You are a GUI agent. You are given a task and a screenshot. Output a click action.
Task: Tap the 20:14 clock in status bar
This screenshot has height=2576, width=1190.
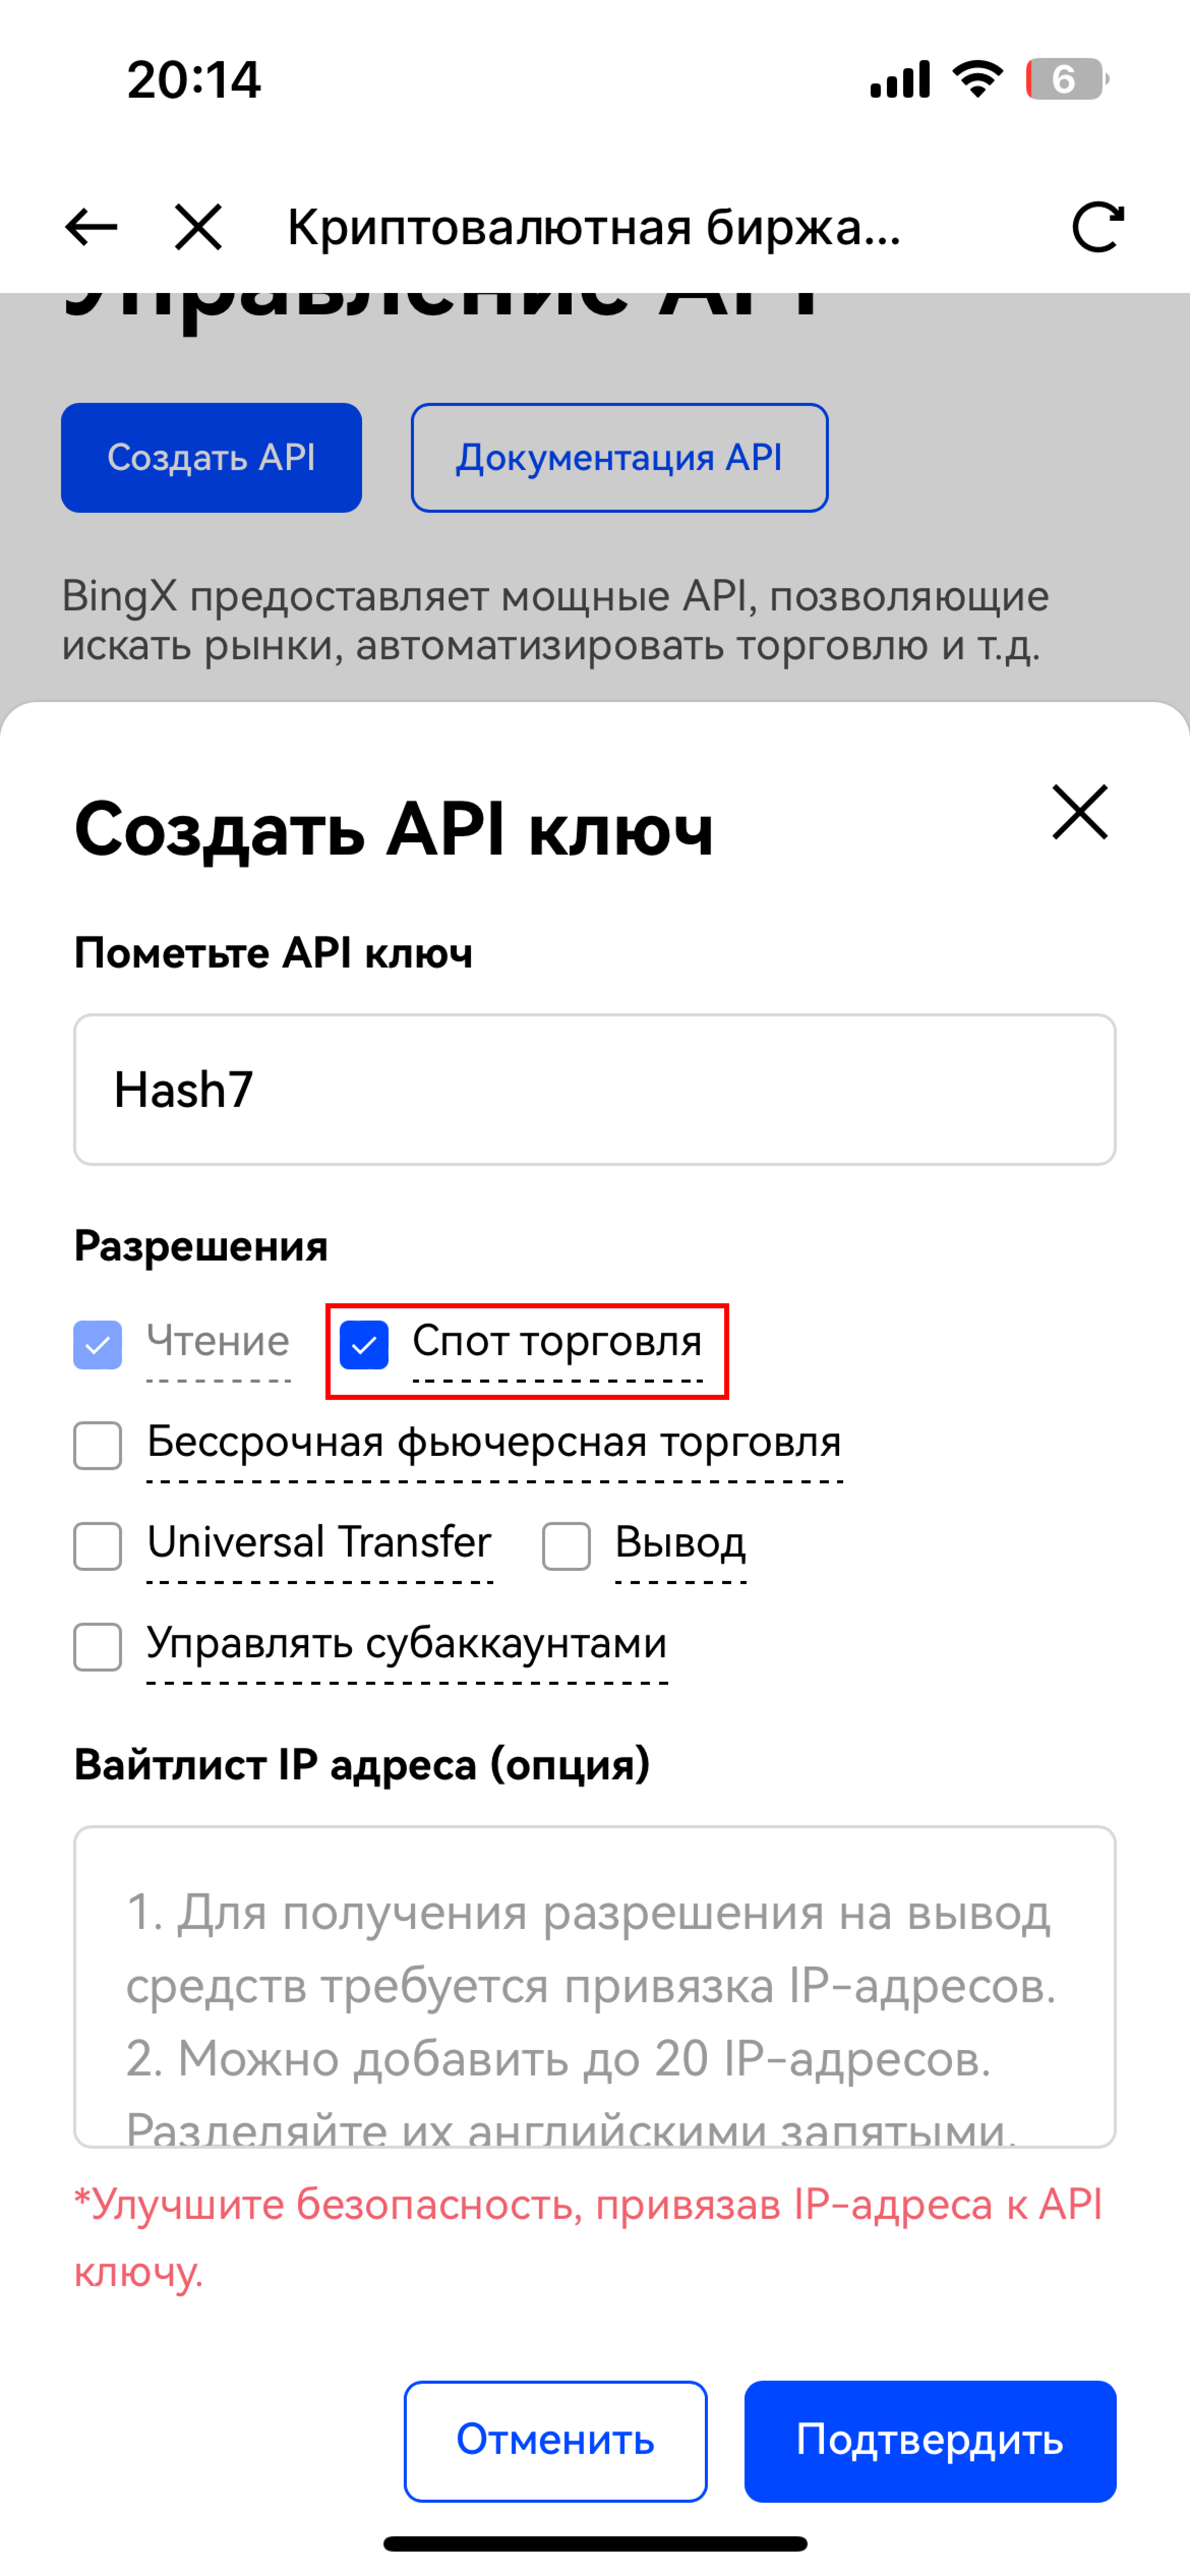pos(194,79)
